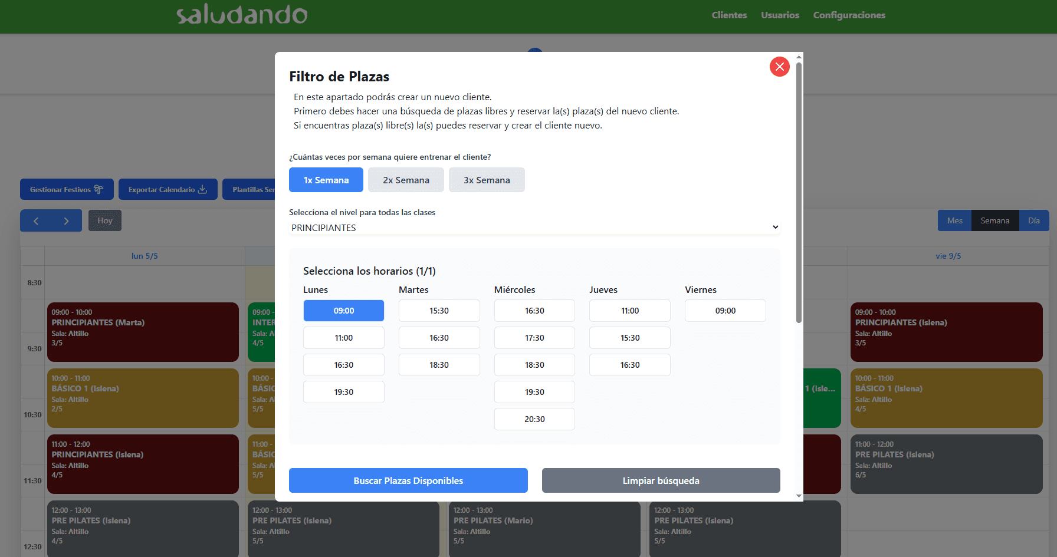Open Configuraciones menu in header
Viewport: 1057px width, 557px height.
point(849,15)
